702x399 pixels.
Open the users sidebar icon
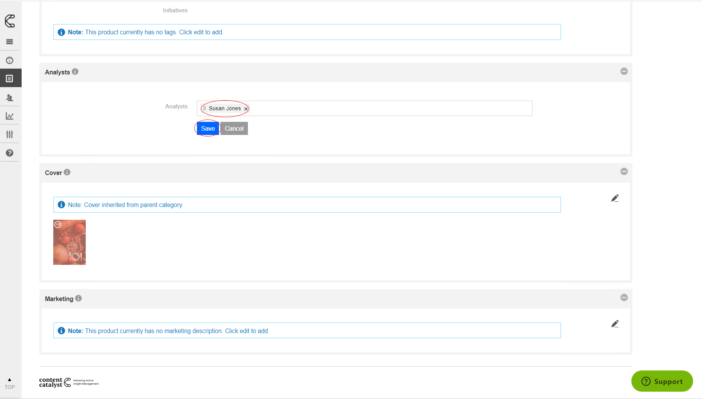10,98
